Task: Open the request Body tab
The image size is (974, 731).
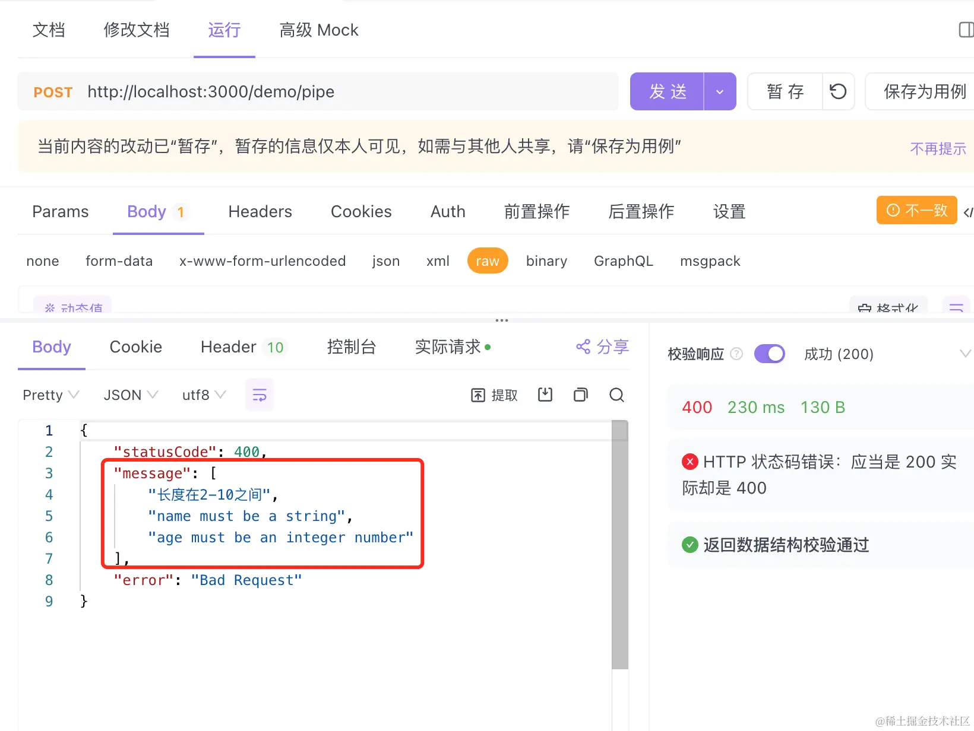Action: click(x=158, y=212)
